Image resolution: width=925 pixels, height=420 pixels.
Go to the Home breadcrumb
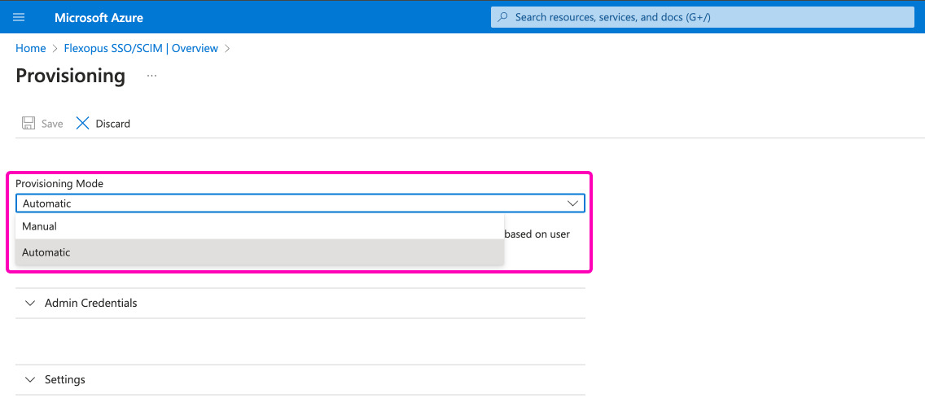pos(30,48)
